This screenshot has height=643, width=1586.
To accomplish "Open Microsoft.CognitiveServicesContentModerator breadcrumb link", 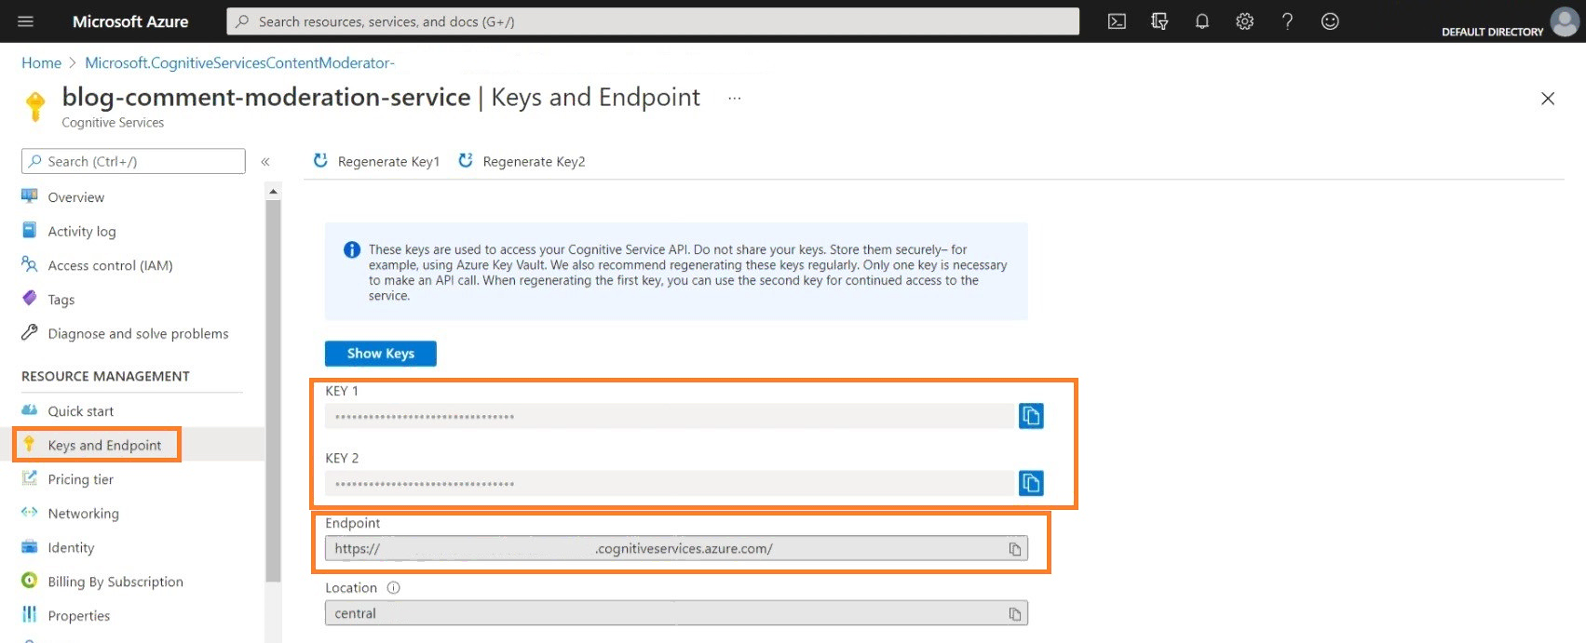I will click(239, 62).
